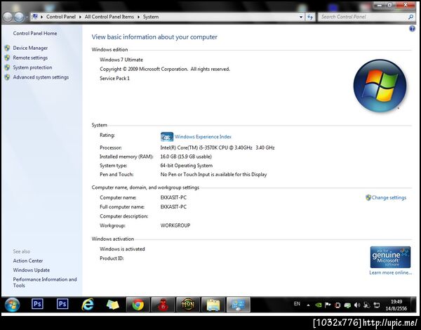Click the search magnifier icon
The width and height of the screenshot is (421, 330).
pyautogui.click(x=410, y=17)
